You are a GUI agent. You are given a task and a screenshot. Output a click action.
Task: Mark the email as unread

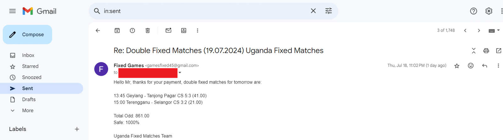click(169, 30)
